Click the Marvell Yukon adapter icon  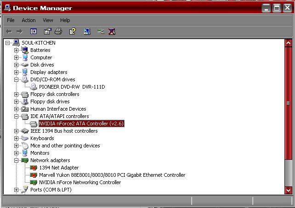point(34,175)
